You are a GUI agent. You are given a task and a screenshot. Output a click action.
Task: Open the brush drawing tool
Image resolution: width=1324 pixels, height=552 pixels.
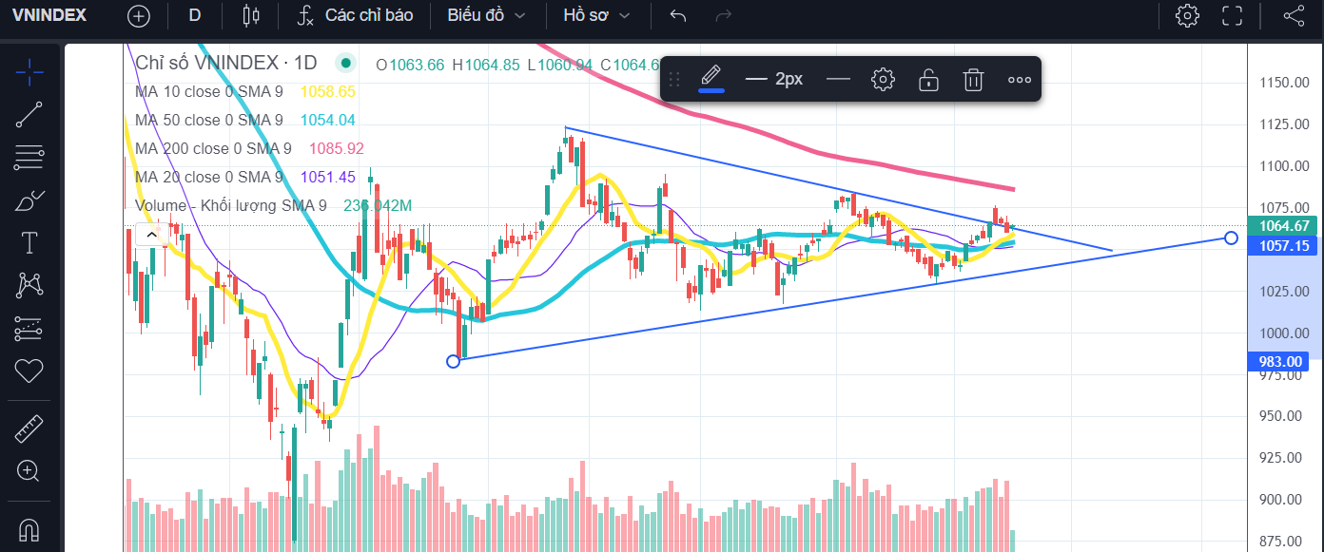point(29,200)
